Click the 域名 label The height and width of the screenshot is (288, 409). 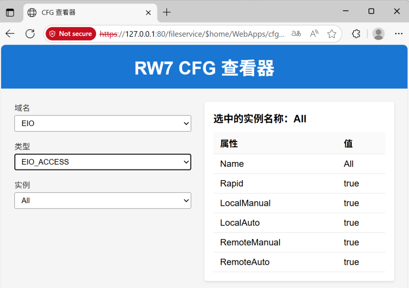coord(22,108)
